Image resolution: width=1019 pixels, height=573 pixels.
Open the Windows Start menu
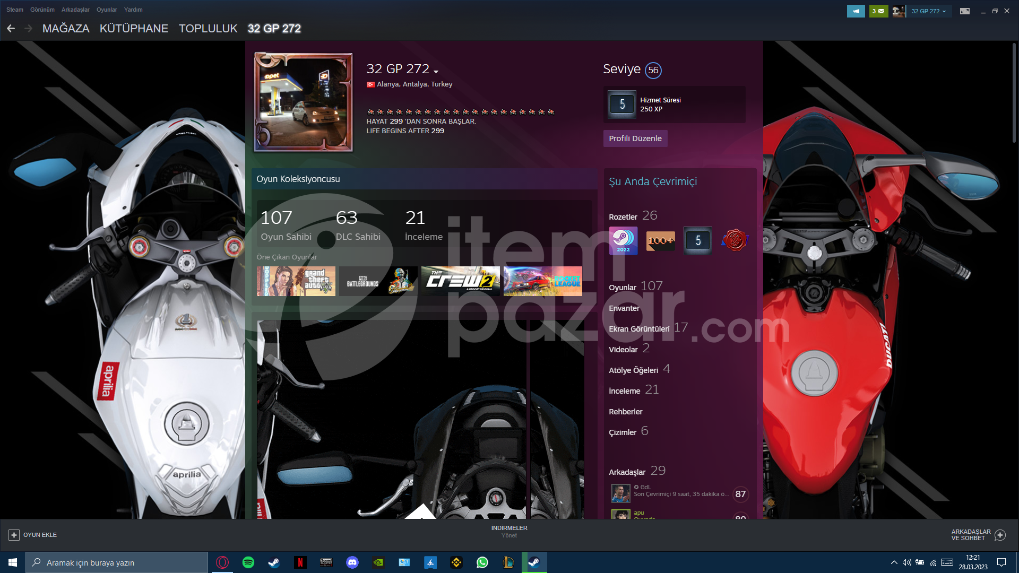coord(13,562)
